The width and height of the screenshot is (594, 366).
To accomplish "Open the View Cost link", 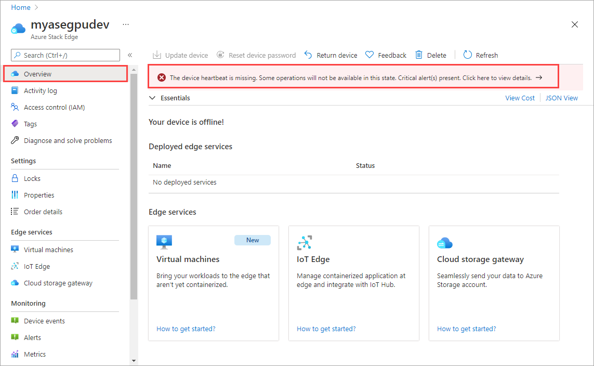I will point(520,98).
